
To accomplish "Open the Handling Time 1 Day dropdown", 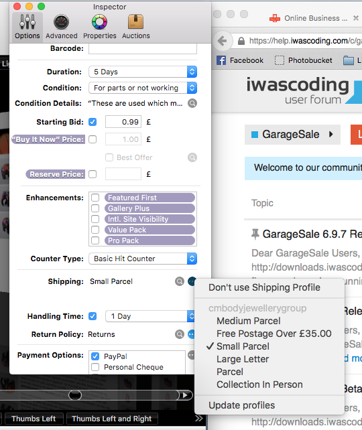I will tap(150, 316).
